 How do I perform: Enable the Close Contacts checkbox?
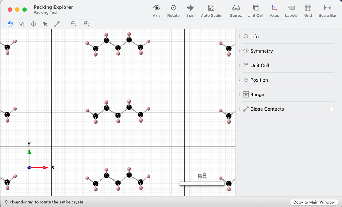331,109
